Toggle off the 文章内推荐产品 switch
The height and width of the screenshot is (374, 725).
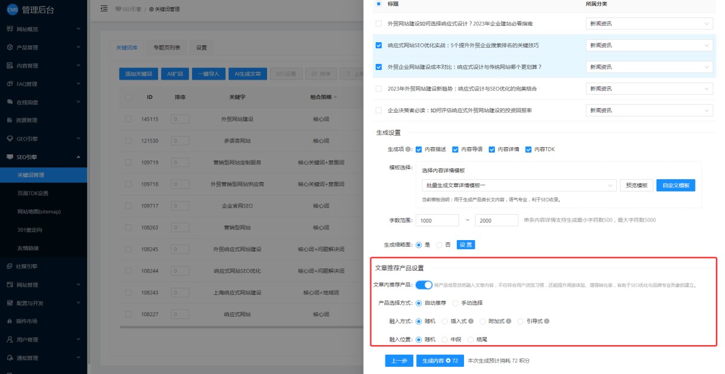[x=424, y=285]
